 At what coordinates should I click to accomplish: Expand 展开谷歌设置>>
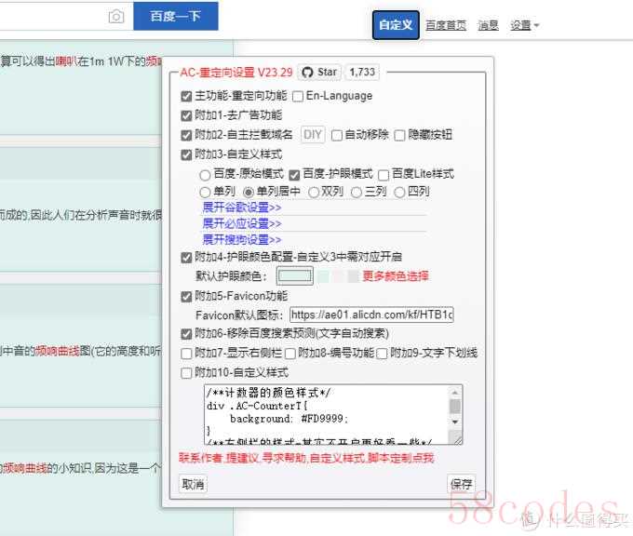(242, 208)
